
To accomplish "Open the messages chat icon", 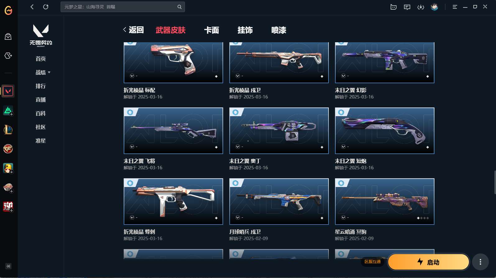I will [407, 7].
